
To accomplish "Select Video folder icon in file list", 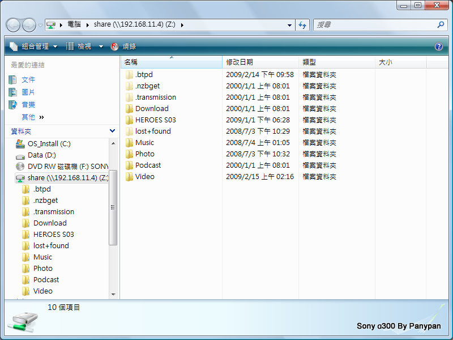I will pos(129,177).
